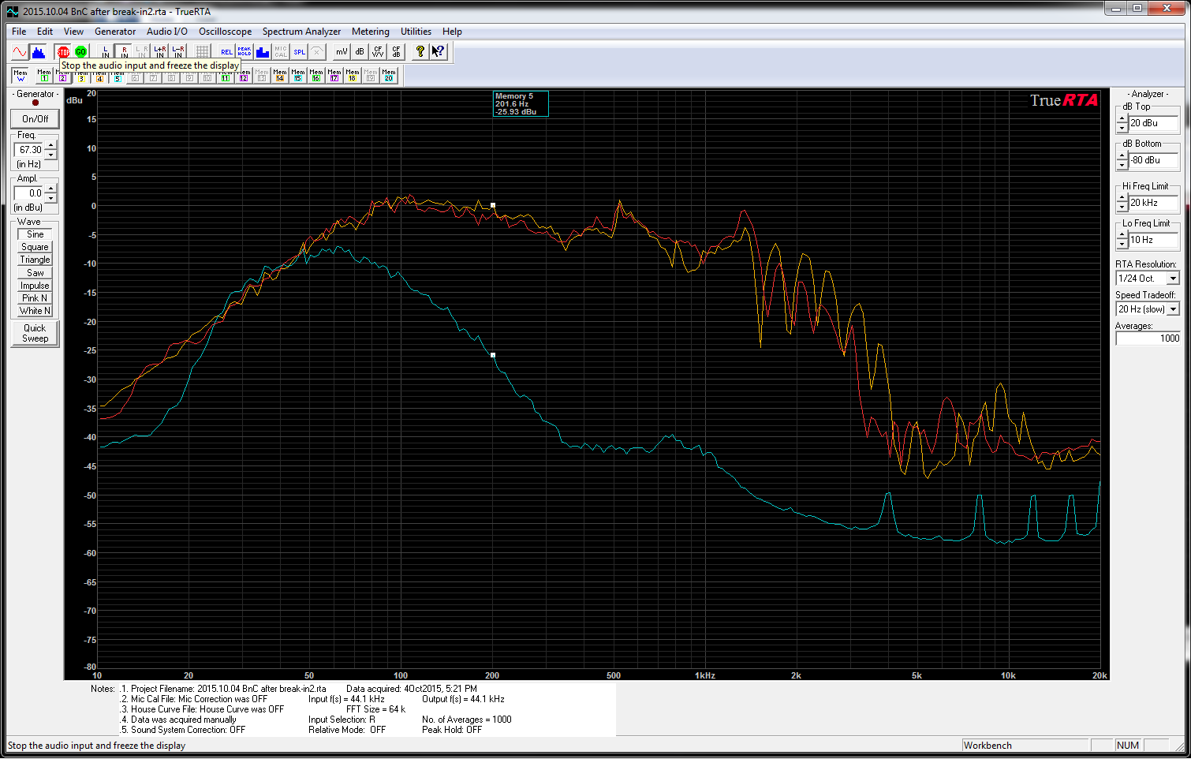Choose the L+R IN summed input icon
The width and height of the screenshot is (1191, 759).
point(160,52)
